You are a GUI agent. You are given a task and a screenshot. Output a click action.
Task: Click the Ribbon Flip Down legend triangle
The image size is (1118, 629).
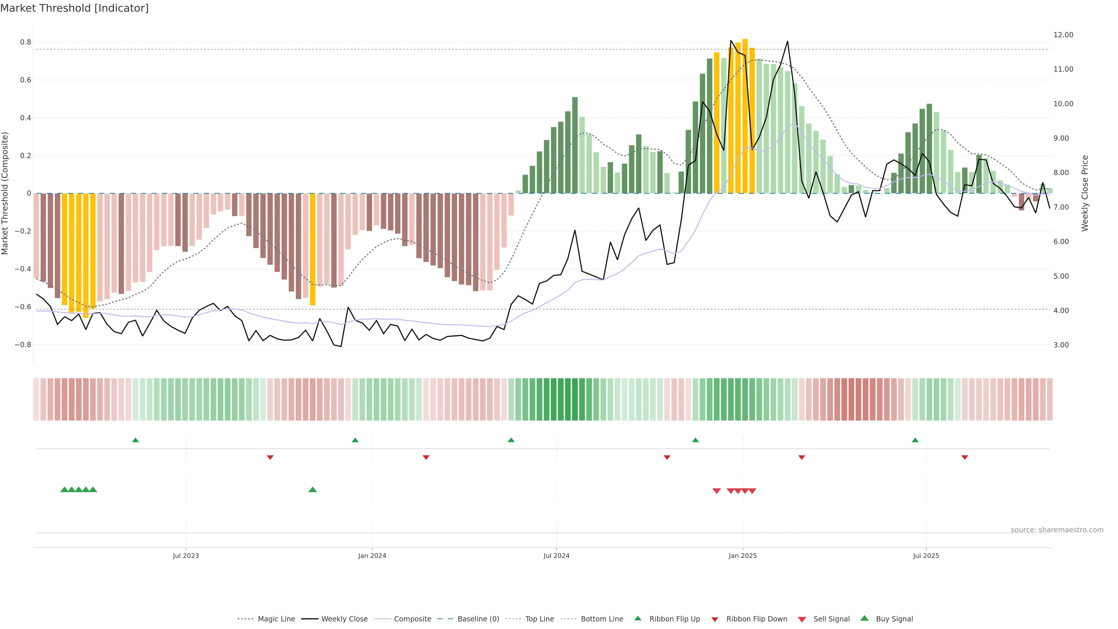715,619
